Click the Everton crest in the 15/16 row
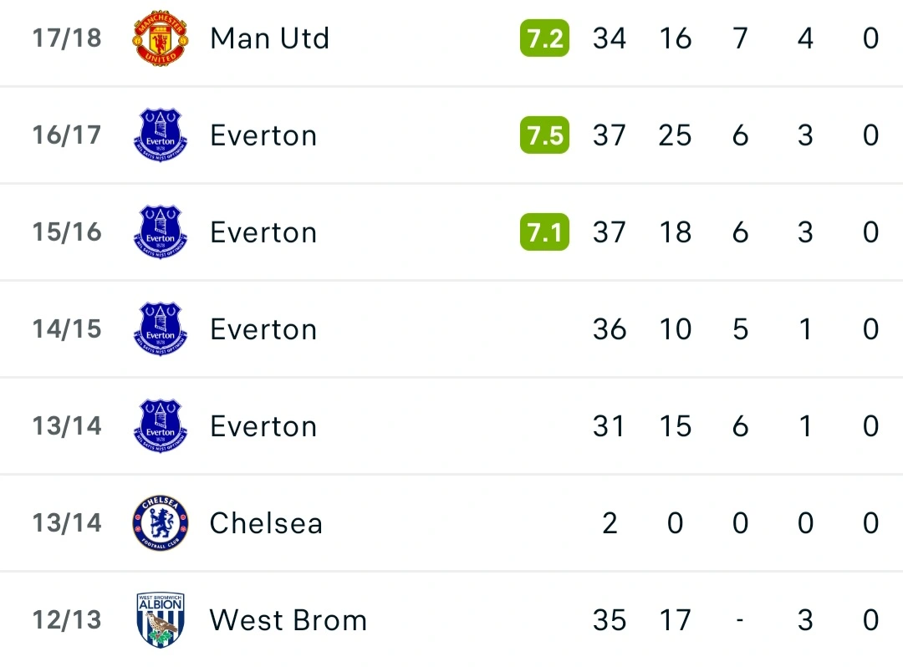Screen dimensions: 903x667 pos(161,232)
